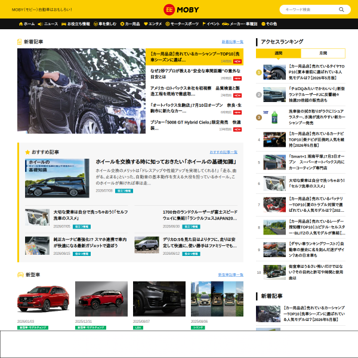Open the メーカー・車種別 menu item
358x358 pixels.
coord(239,24)
